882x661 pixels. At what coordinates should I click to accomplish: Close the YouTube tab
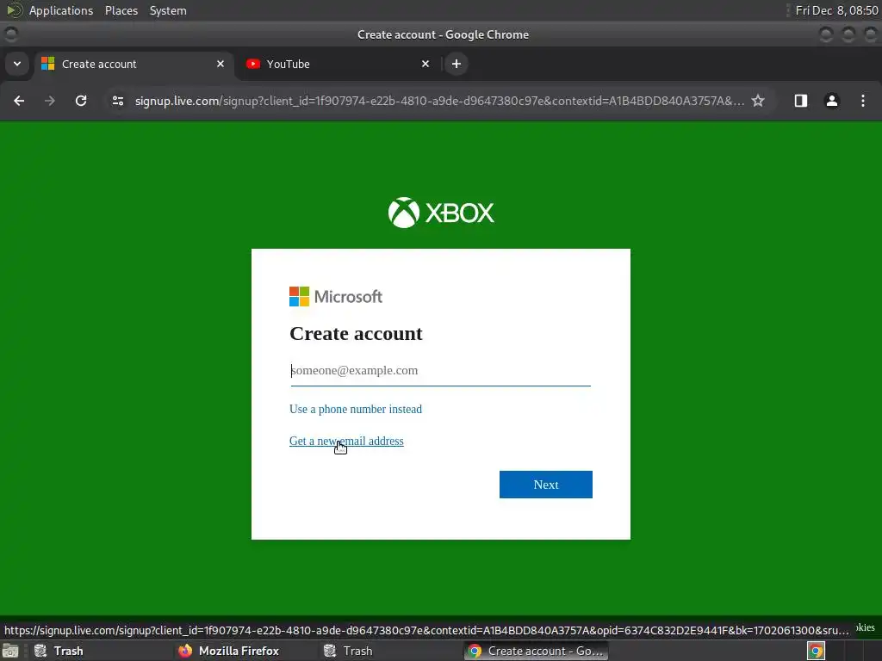click(425, 64)
